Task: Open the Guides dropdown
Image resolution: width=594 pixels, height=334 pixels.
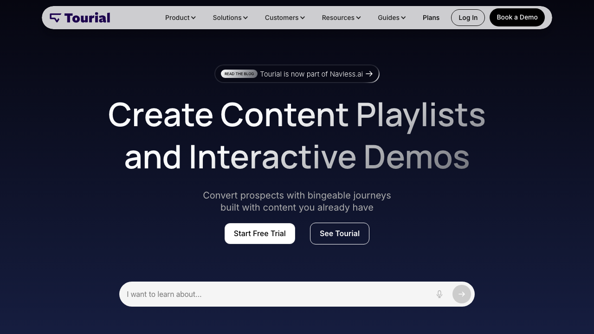Action: pos(391,18)
